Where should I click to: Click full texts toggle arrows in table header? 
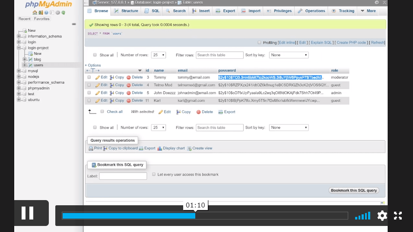(x=93, y=70)
